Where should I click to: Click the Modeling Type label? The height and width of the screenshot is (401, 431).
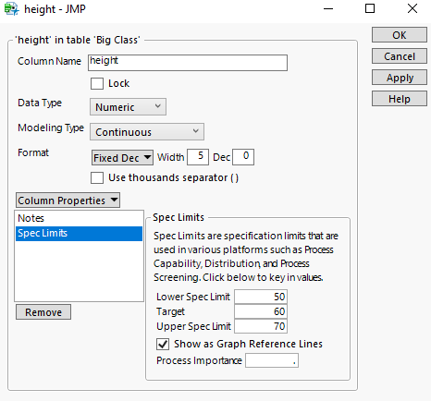(x=51, y=128)
